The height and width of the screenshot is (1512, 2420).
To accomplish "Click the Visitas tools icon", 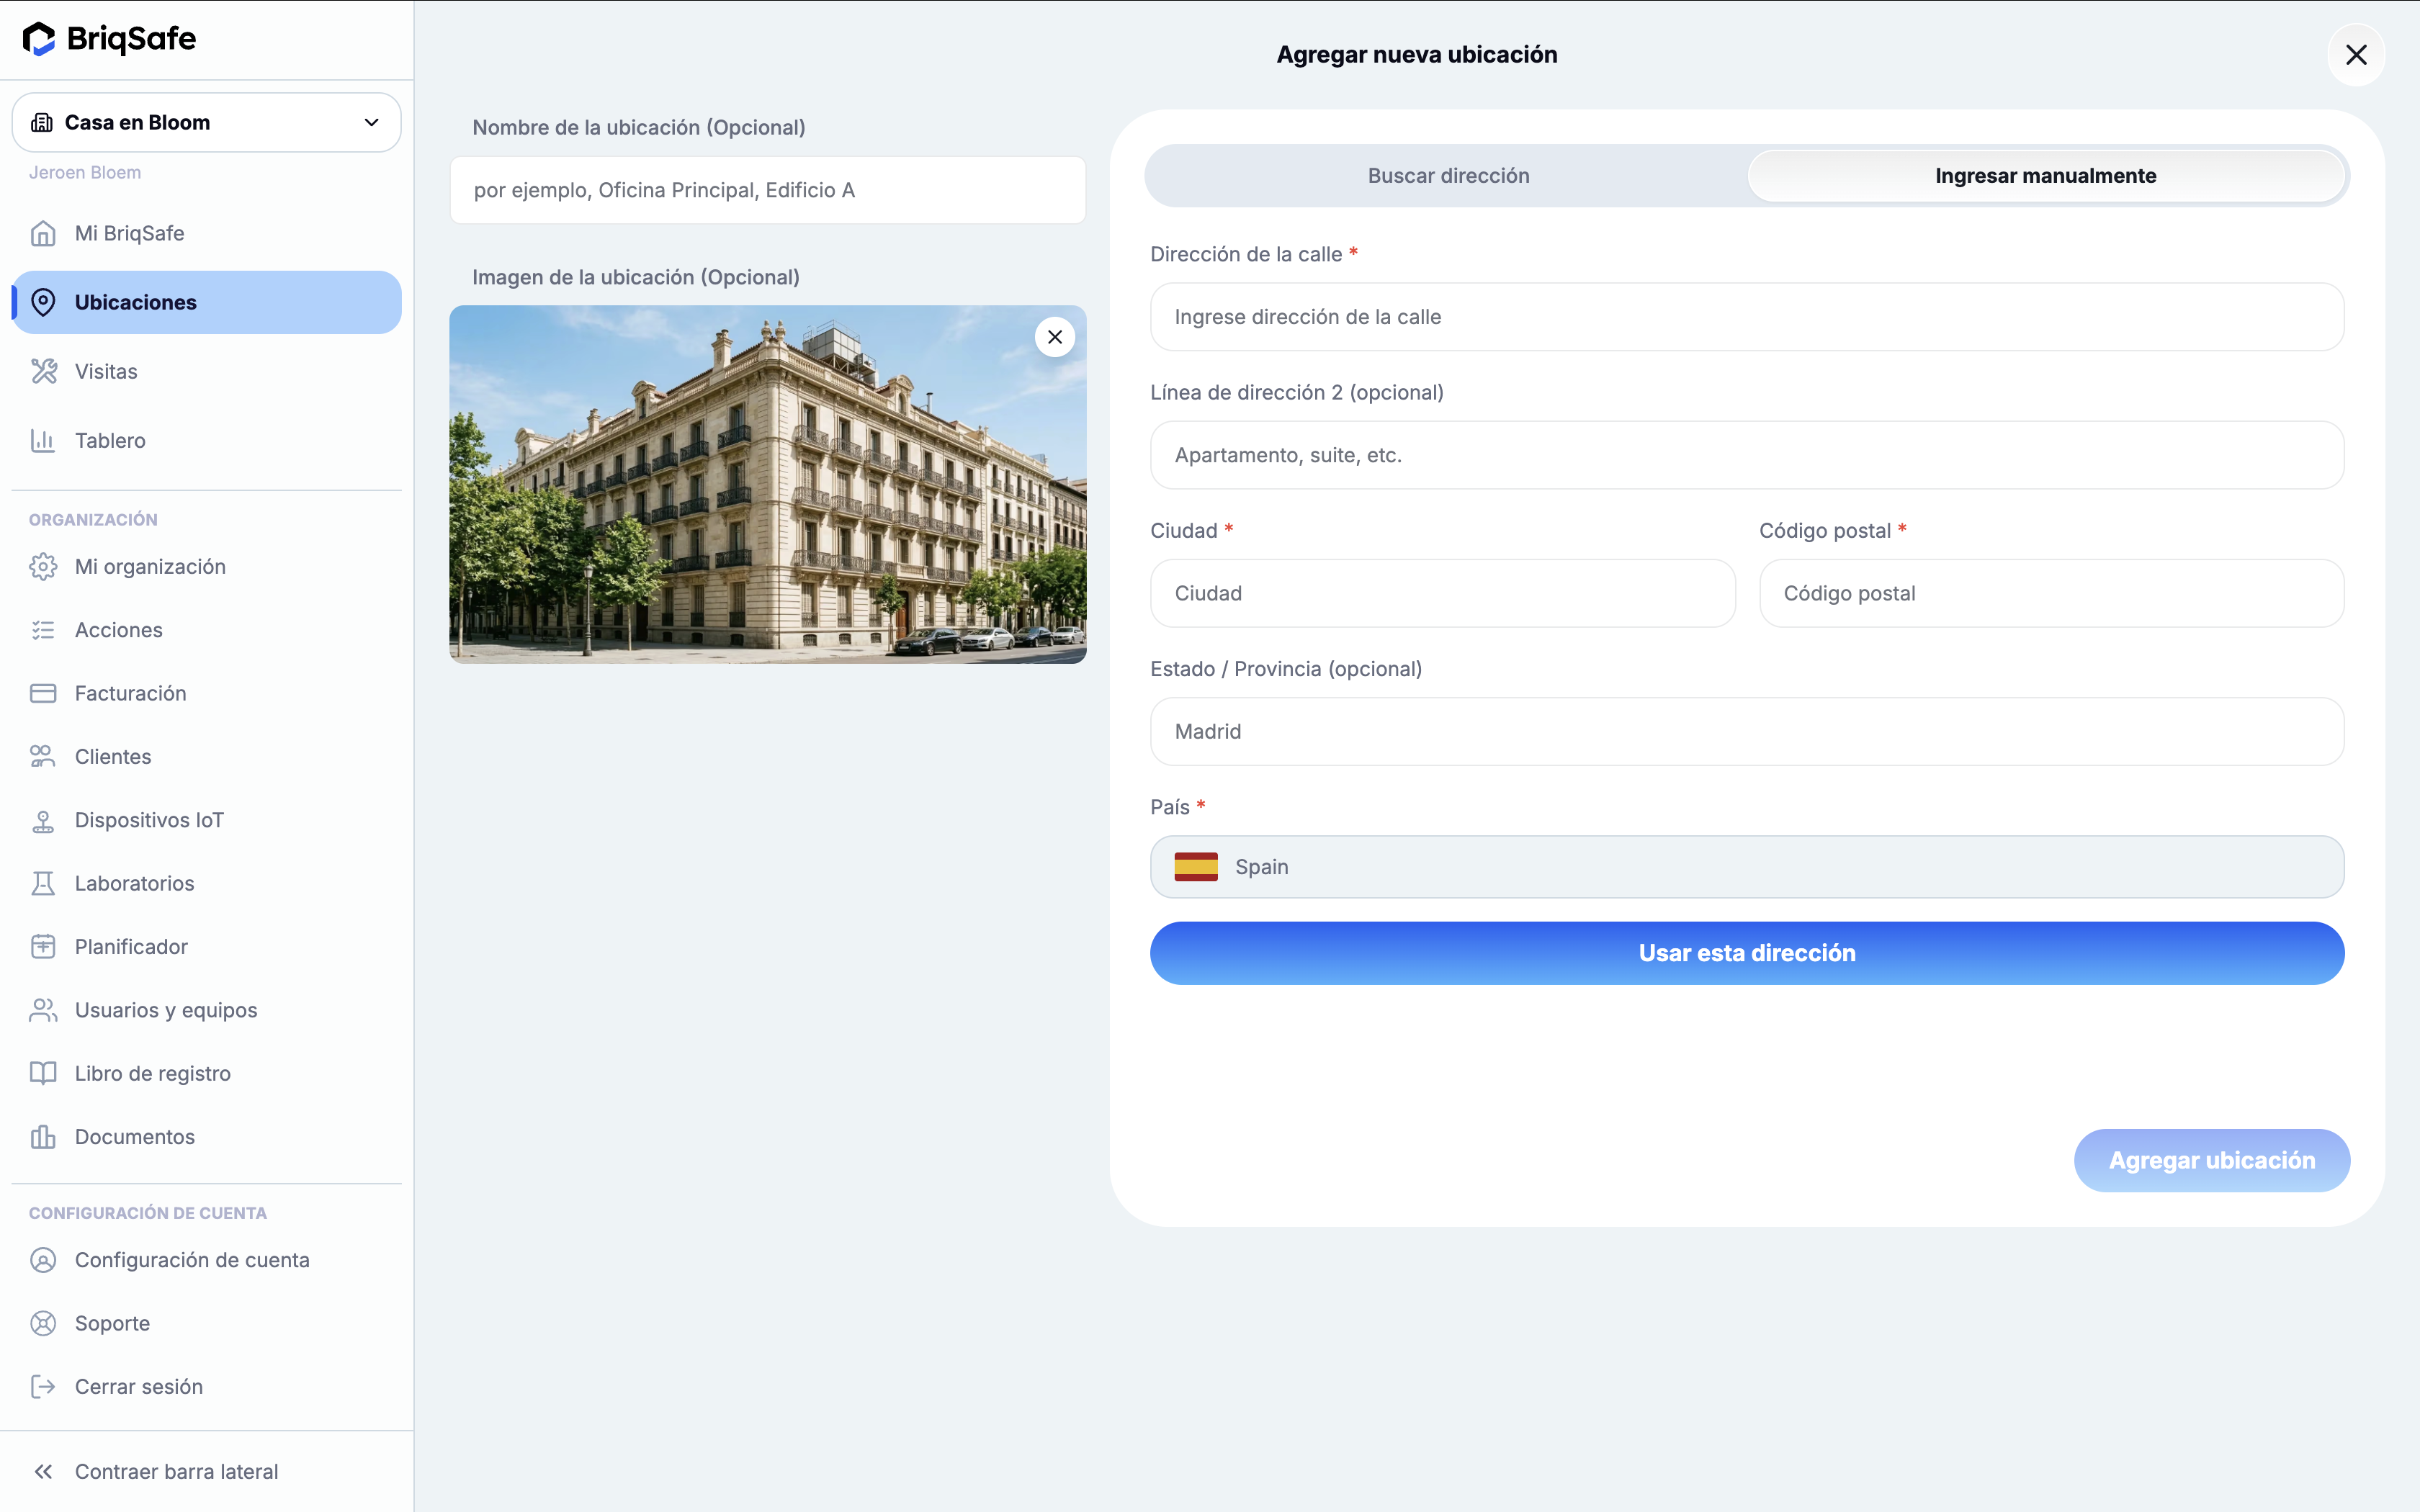I will point(43,371).
